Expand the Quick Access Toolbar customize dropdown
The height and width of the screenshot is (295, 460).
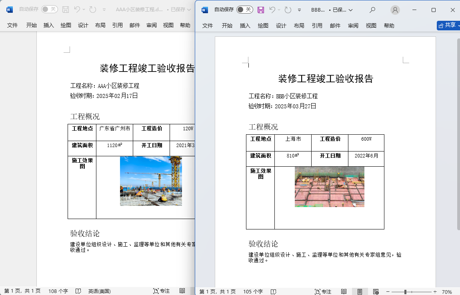coord(299,9)
